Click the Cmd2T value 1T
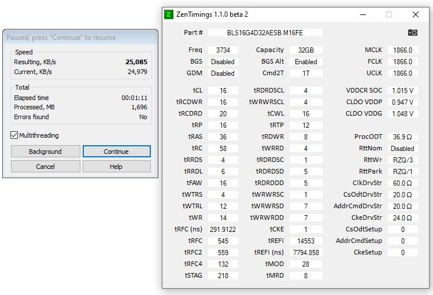This screenshot has height=295, width=433. point(306,73)
